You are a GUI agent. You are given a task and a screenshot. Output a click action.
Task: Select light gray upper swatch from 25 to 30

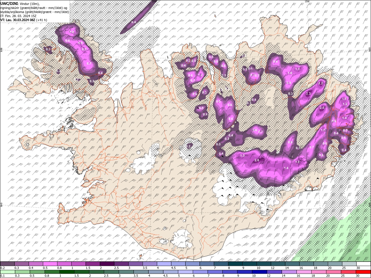(349, 264)
